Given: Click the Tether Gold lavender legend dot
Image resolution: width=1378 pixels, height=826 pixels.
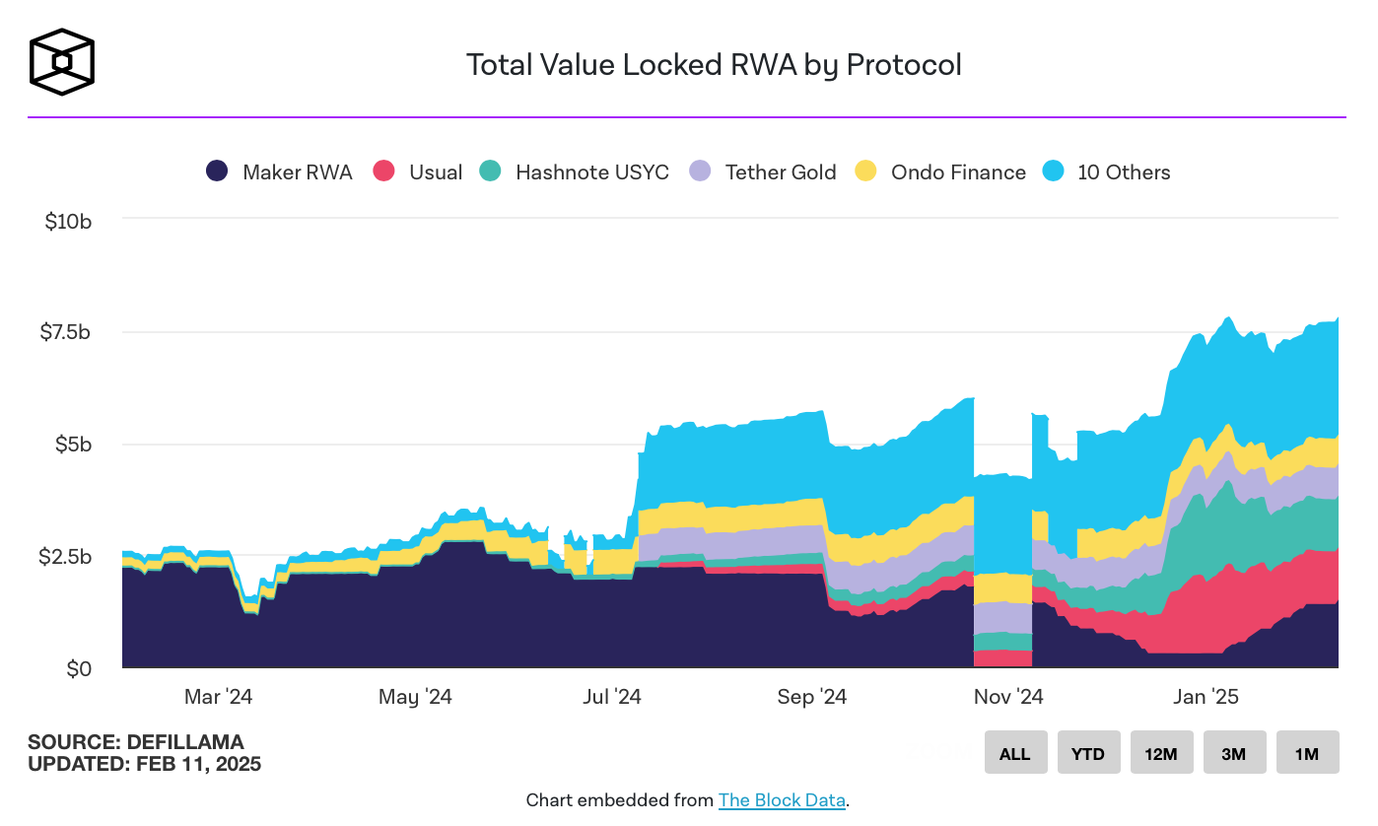Looking at the screenshot, I should [x=701, y=172].
